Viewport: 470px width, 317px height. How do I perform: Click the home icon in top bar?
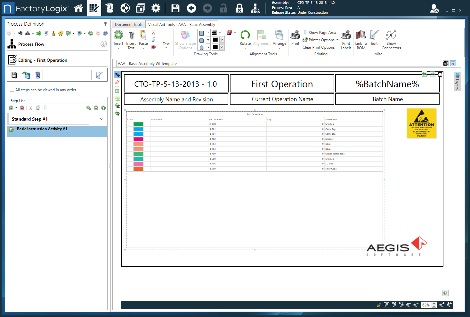(78, 8)
